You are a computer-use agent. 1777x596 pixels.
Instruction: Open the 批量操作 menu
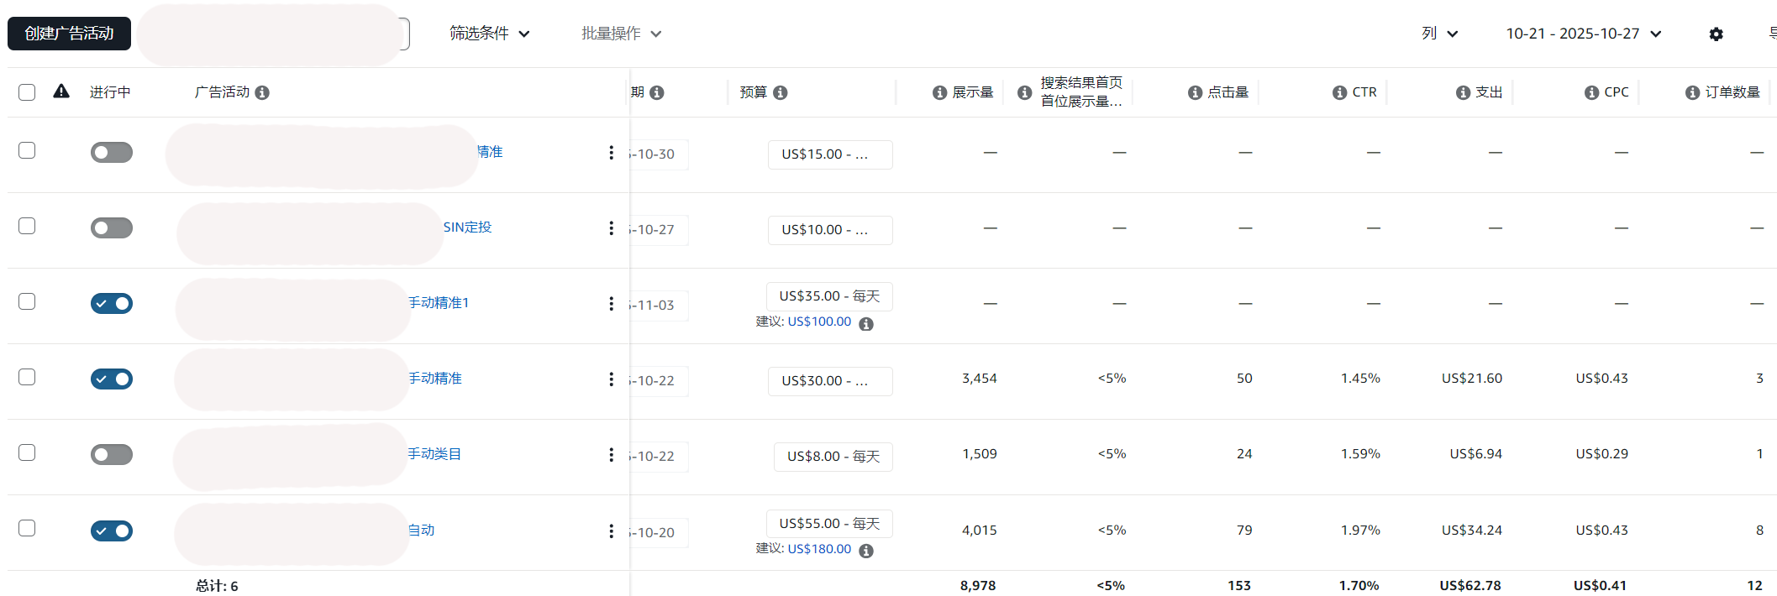[x=621, y=34]
